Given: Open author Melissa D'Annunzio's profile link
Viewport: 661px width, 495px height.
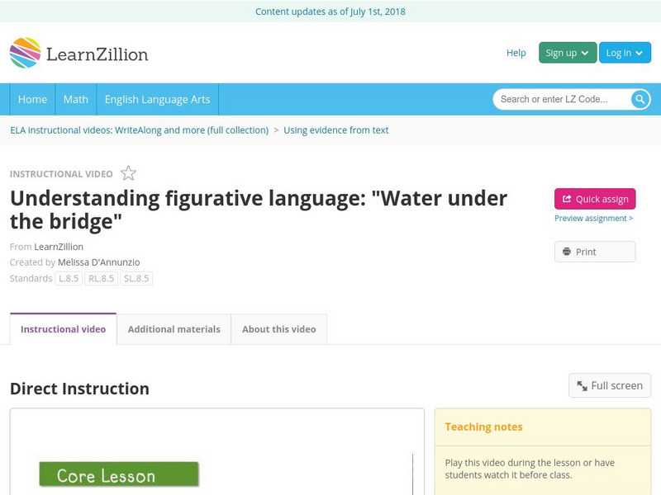Looking at the screenshot, I should click(x=98, y=262).
